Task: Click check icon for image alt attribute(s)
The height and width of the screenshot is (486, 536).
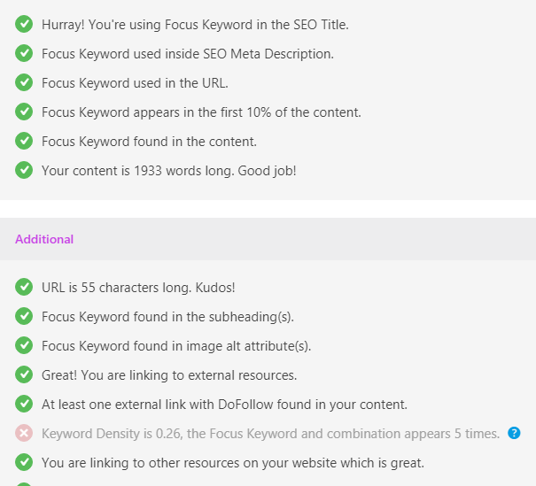Action: [x=25, y=346]
